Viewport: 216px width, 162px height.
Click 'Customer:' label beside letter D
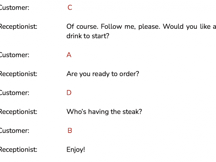point(14,93)
